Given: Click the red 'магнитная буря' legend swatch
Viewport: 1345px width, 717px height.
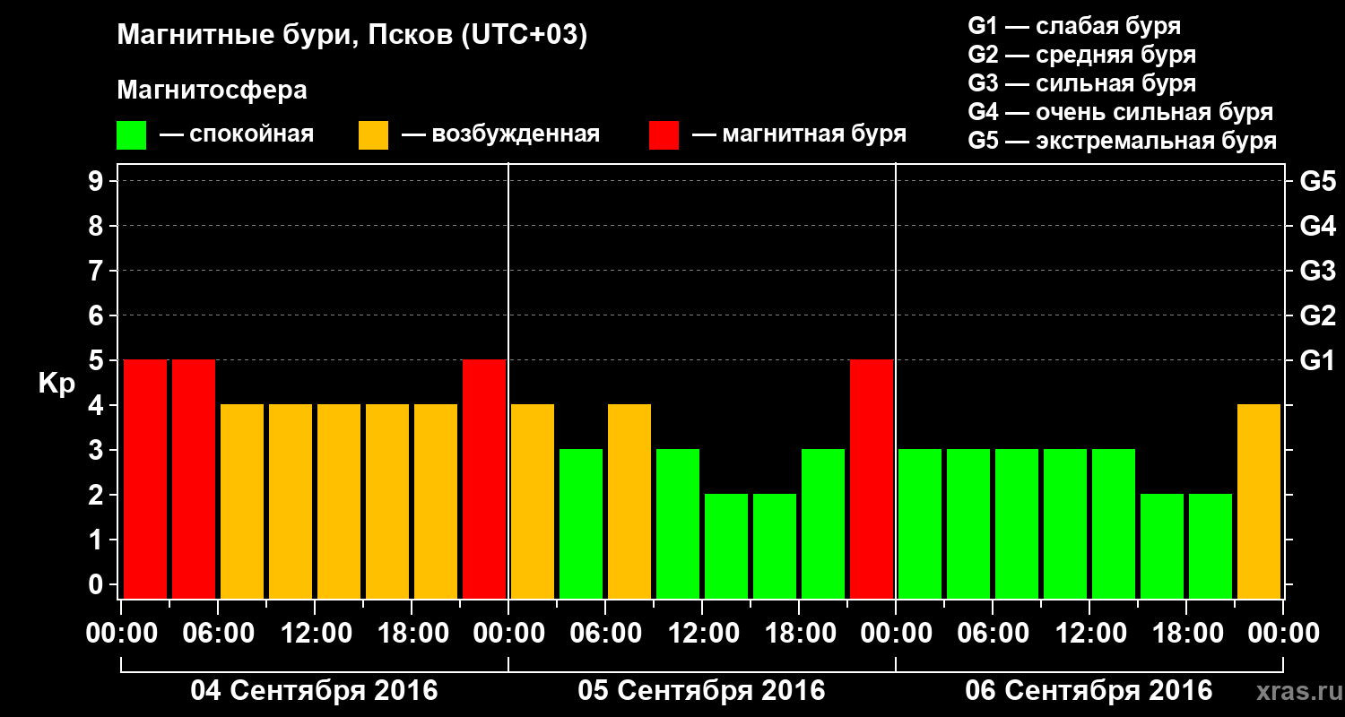Looking at the screenshot, I should click(664, 135).
